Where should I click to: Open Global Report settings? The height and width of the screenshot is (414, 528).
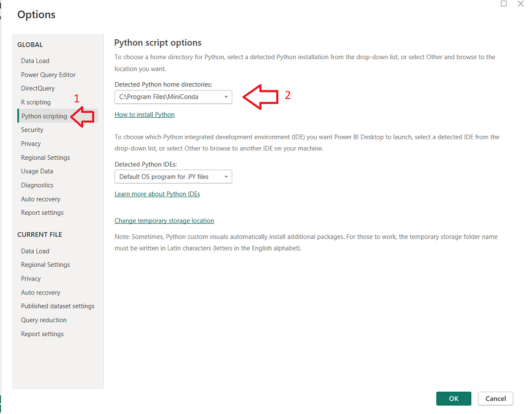coord(42,212)
